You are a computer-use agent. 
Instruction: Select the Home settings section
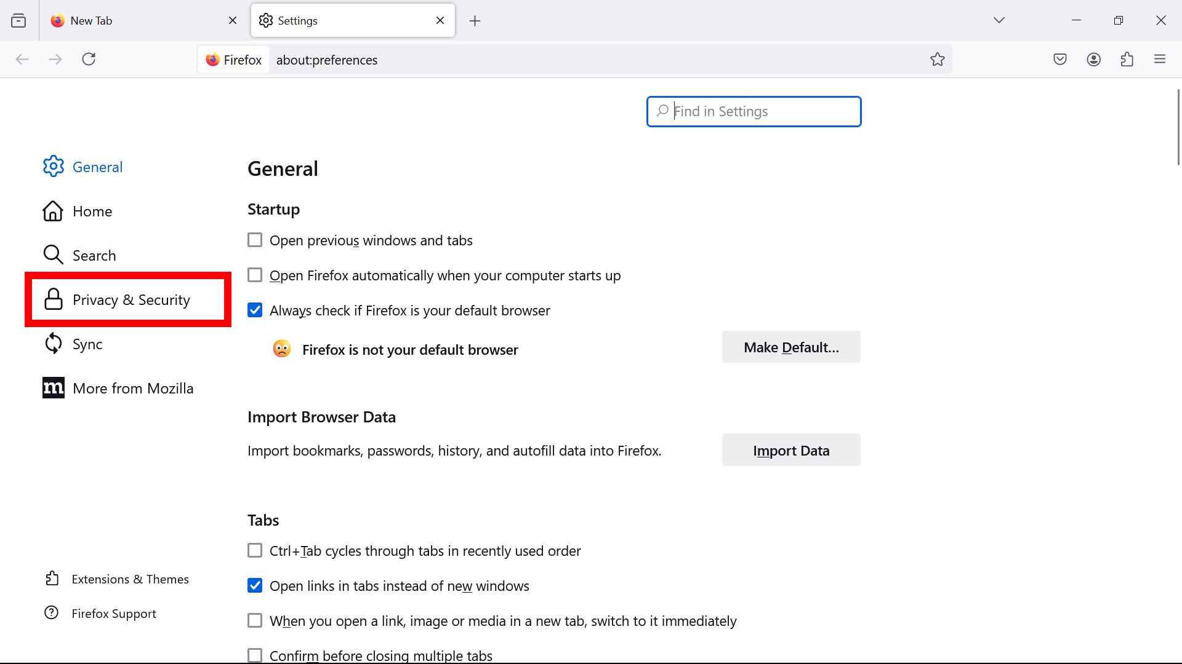[92, 211]
